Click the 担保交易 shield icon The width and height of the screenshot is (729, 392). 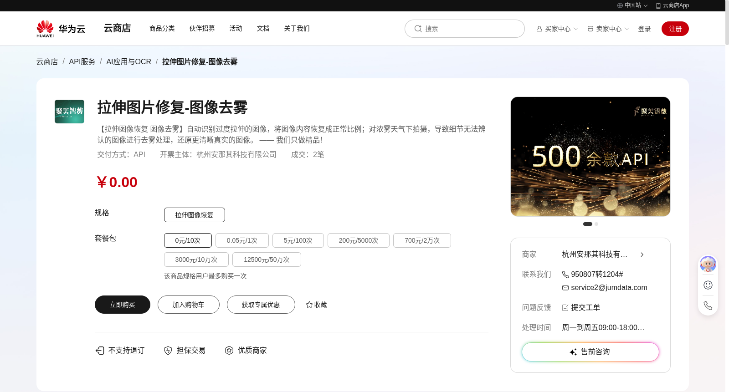pos(168,350)
